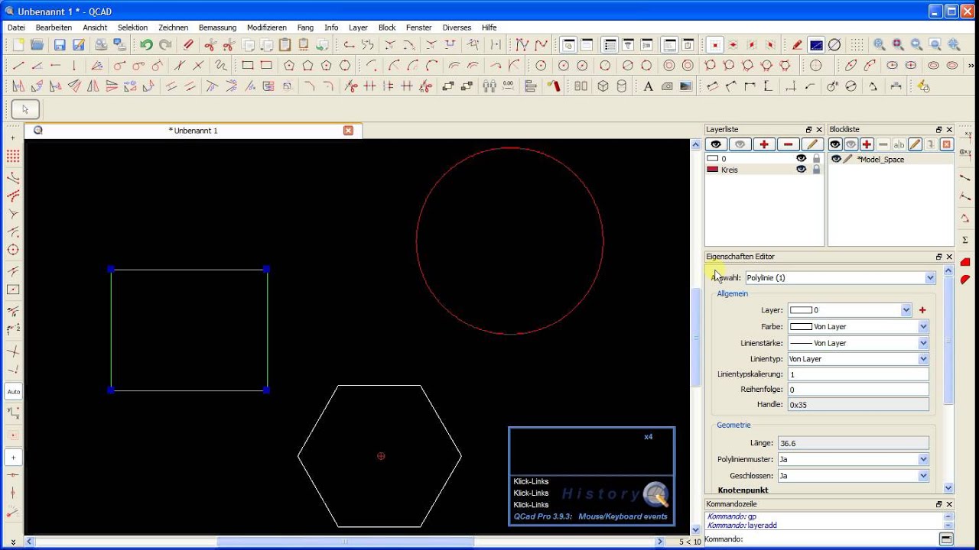The height and width of the screenshot is (550, 979).
Task: Click the selection arrow pointer tool
Action: [x=25, y=109]
